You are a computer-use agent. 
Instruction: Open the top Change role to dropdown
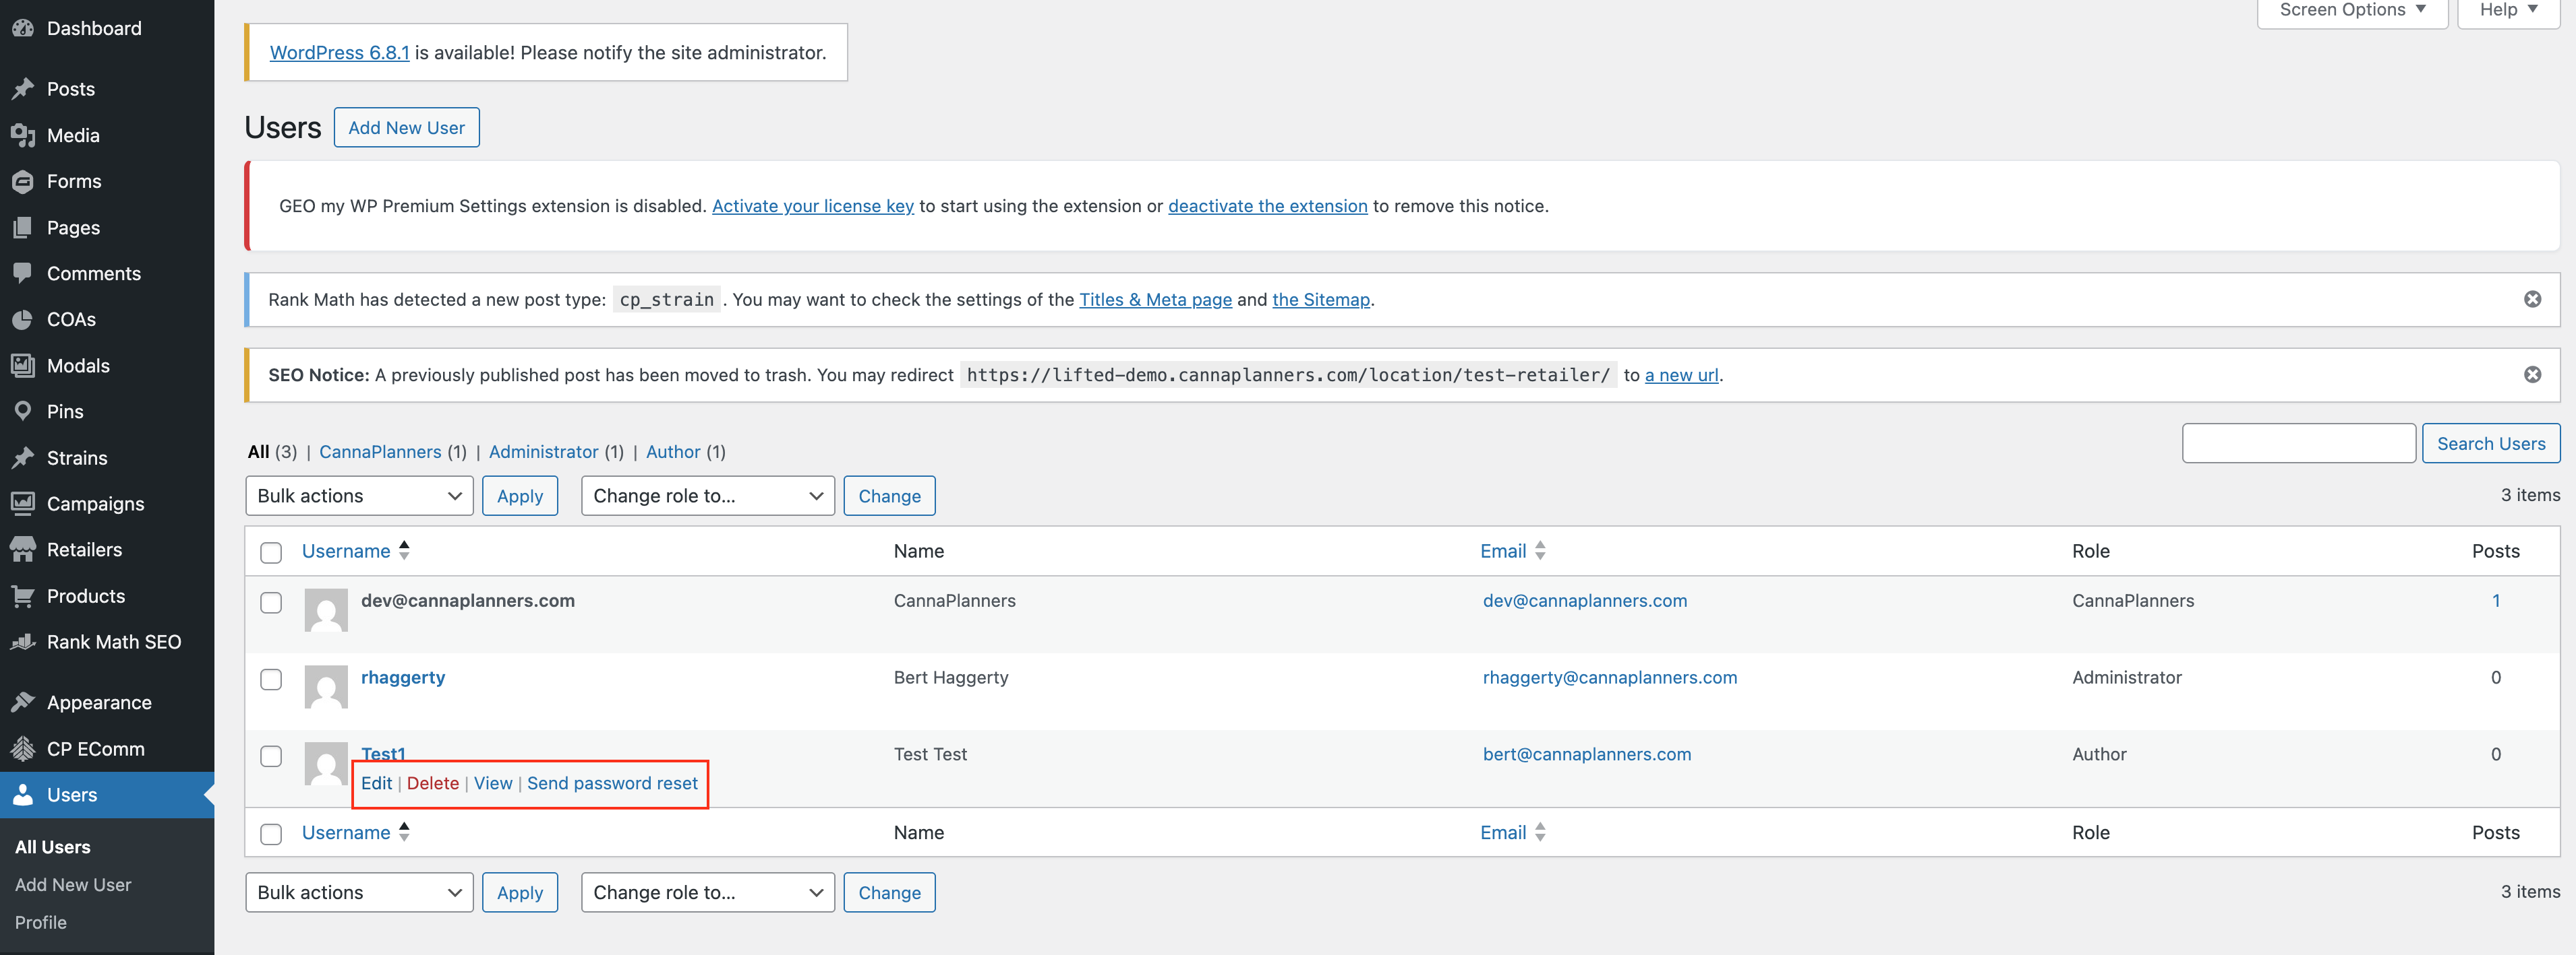[707, 496]
